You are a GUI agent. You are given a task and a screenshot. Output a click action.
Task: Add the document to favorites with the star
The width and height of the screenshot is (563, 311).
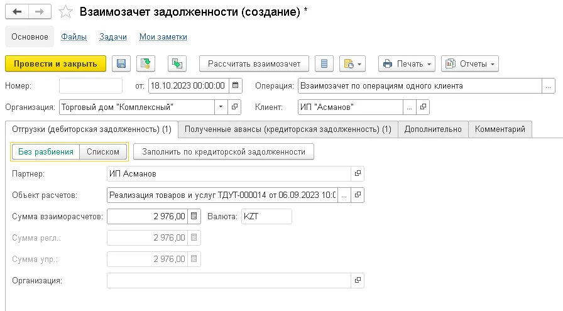click(66, 12)
